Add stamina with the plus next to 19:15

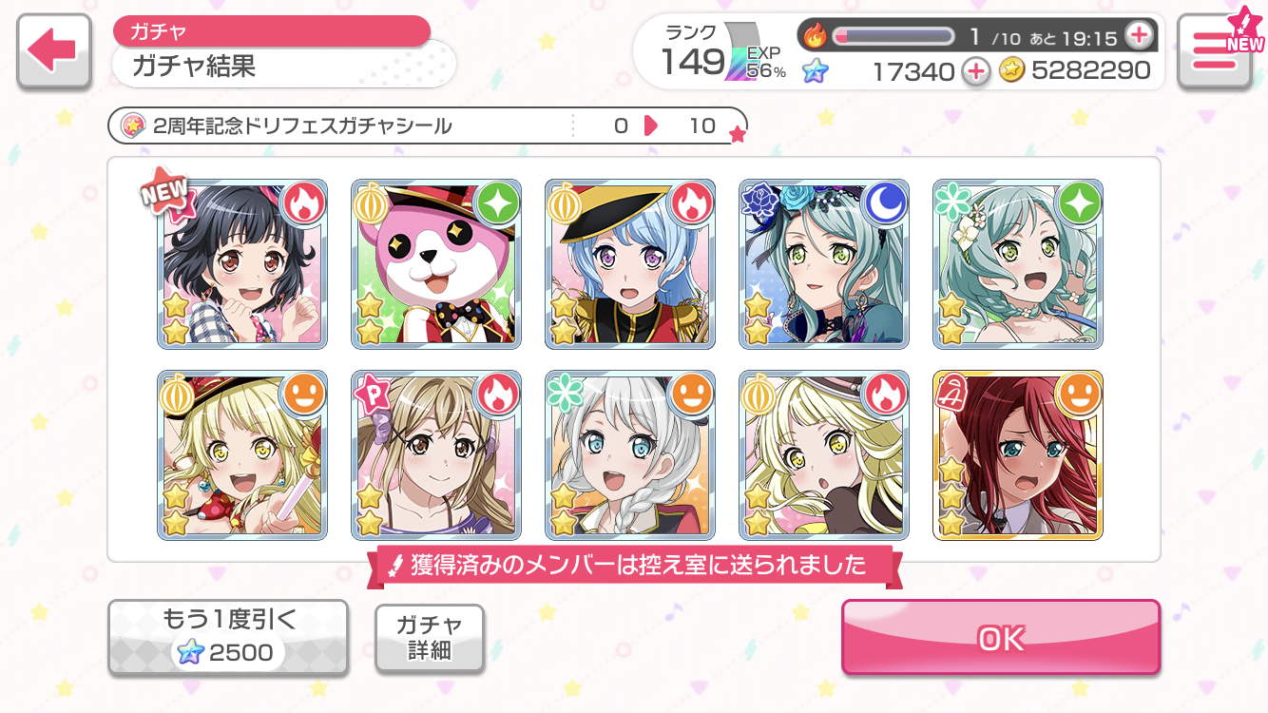click(x=1138, y=36)
